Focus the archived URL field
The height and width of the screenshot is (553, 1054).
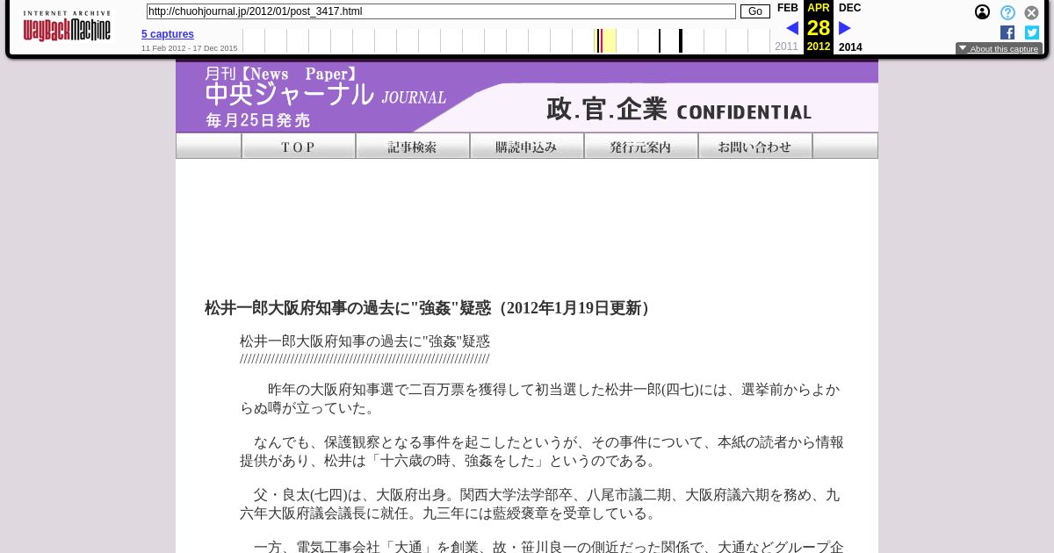441,11
